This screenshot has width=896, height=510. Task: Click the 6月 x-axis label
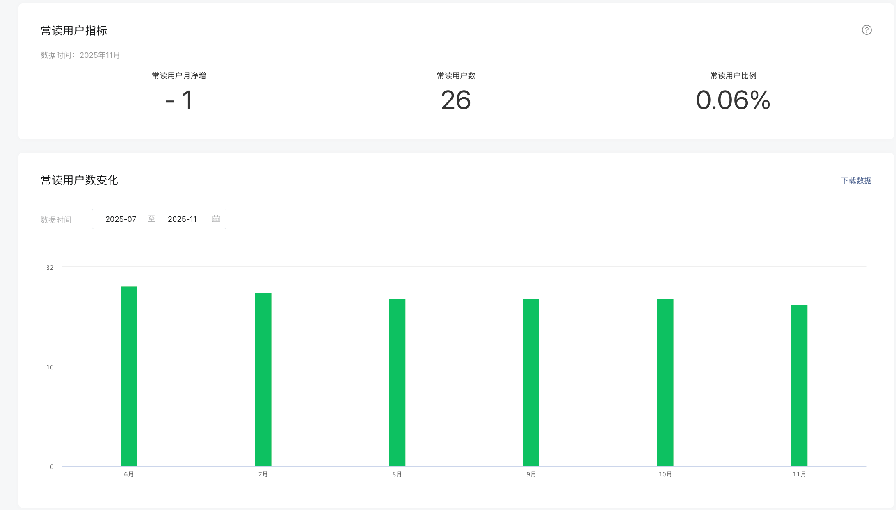[x=129, y=474]
